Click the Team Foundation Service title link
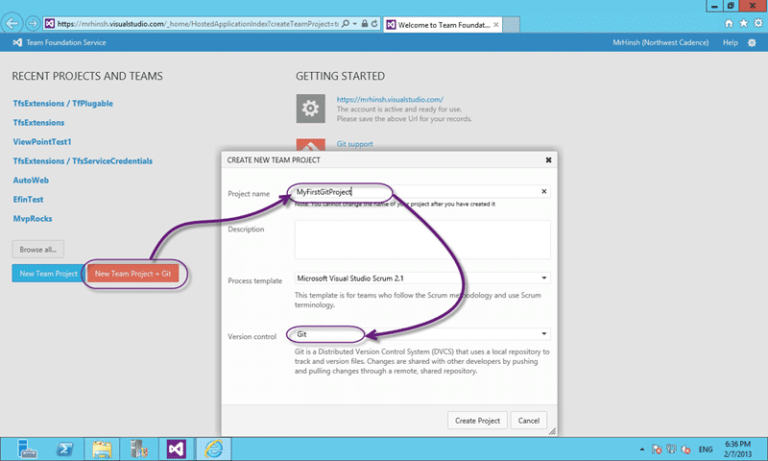This screenshot has height=461, width=768. (x=66, y=42)
